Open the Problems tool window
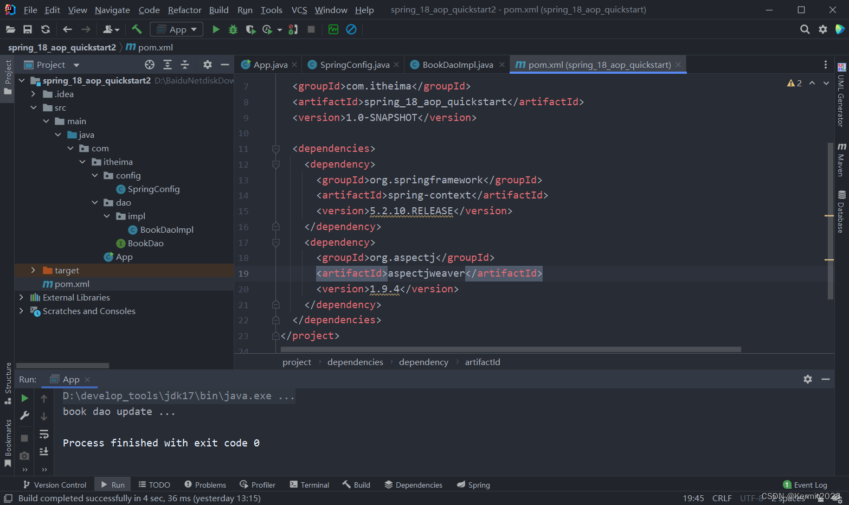This screenshot has height=505, width=849. 205,485
